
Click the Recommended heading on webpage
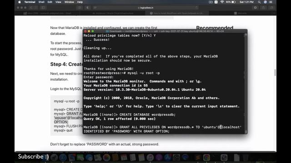[x=215, y=28]
